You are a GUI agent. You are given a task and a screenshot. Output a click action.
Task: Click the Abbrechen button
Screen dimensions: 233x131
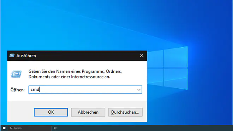pos(88,112)
